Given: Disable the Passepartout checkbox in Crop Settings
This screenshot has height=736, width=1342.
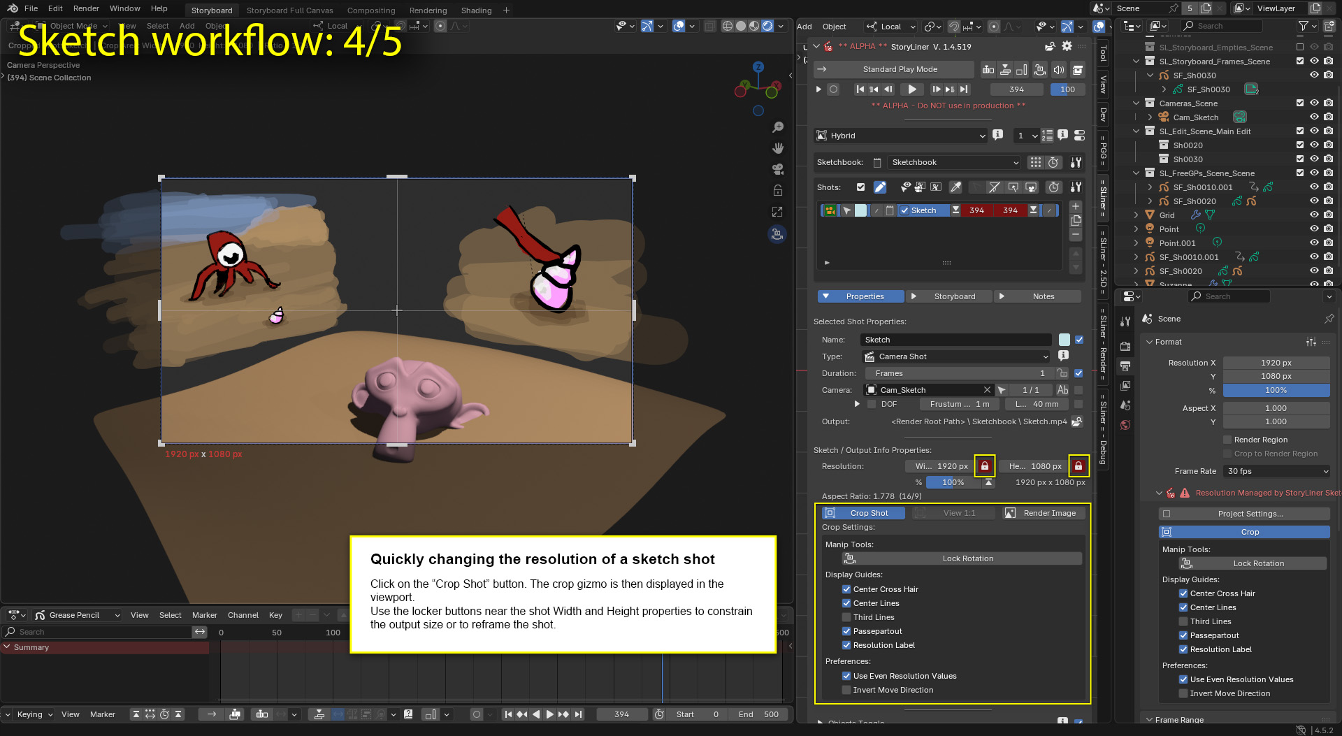Looking at the screenshot, I should [846, 631].
